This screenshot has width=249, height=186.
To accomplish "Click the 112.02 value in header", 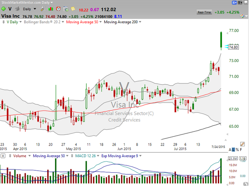I will tap(108, 10).
